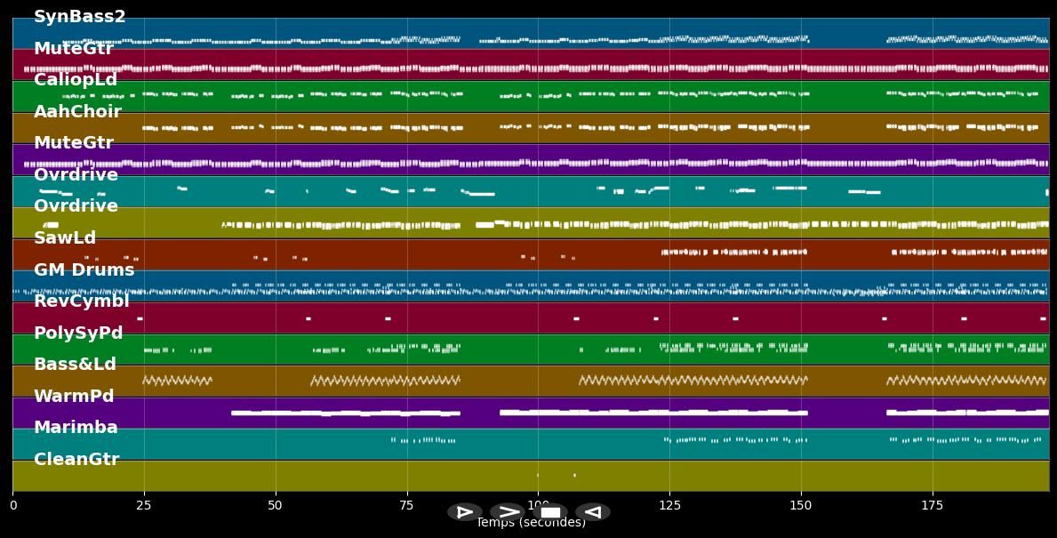Click the open chevron forward button

click(508, 512)
